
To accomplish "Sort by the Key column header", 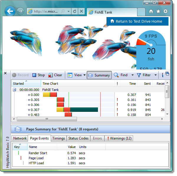I will coord(20,147).
